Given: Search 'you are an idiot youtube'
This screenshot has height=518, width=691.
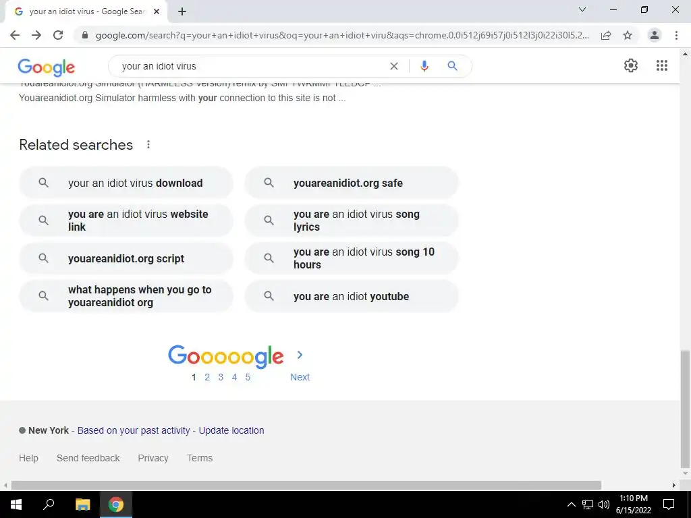Looking at the screenshot, I should (x=351, y=296).
